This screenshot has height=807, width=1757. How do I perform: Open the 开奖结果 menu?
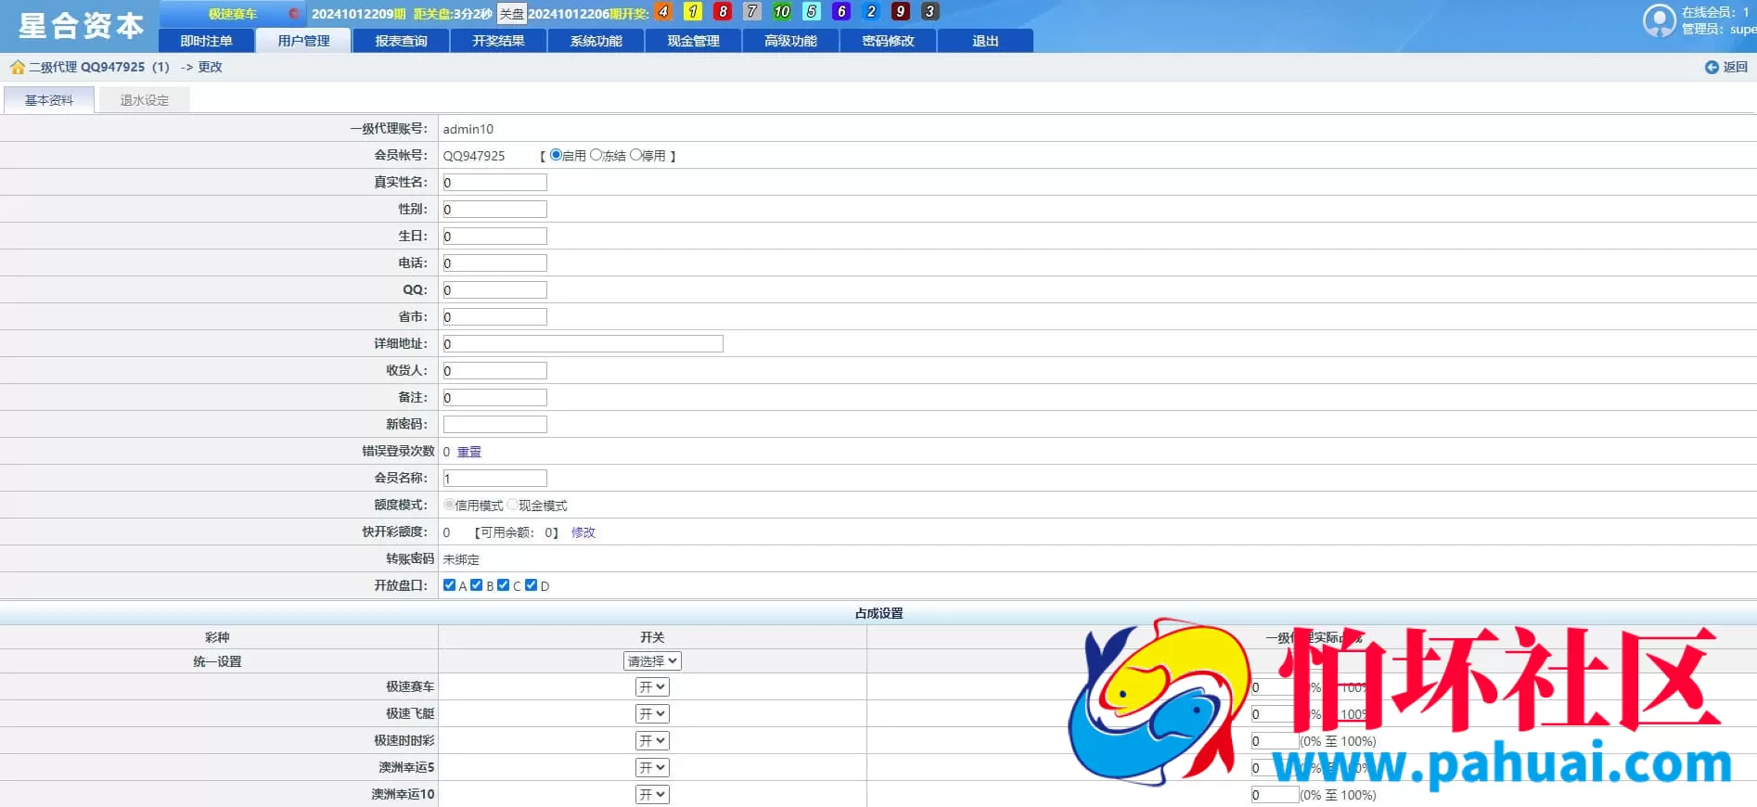click(498, 41)
